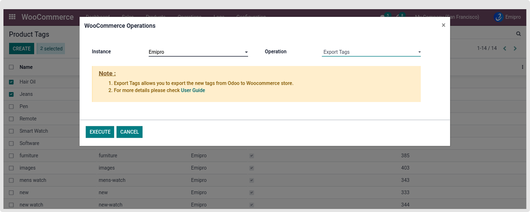Go to previous page arrow
The width and height of the screenshot is (530, 212).
pyautogui.click(x=505, y=48)
